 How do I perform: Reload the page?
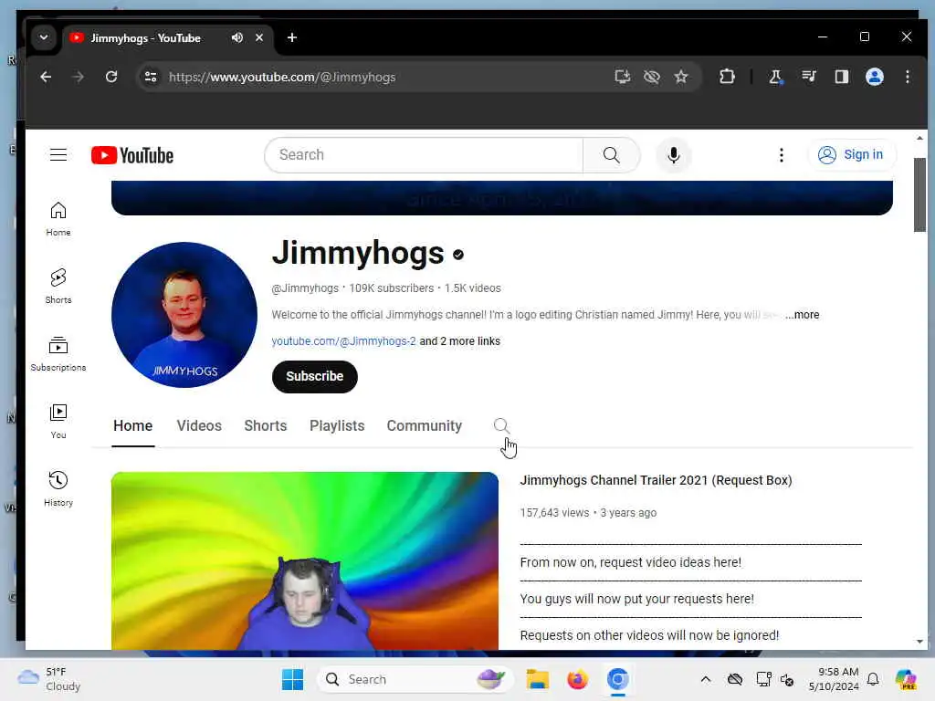pyautogui.click(x=110, y=77)
